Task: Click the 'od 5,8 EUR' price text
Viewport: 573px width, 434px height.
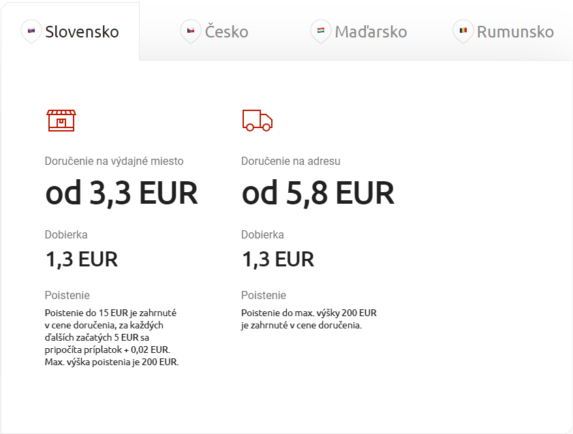Action: click(x=318, y=193)
